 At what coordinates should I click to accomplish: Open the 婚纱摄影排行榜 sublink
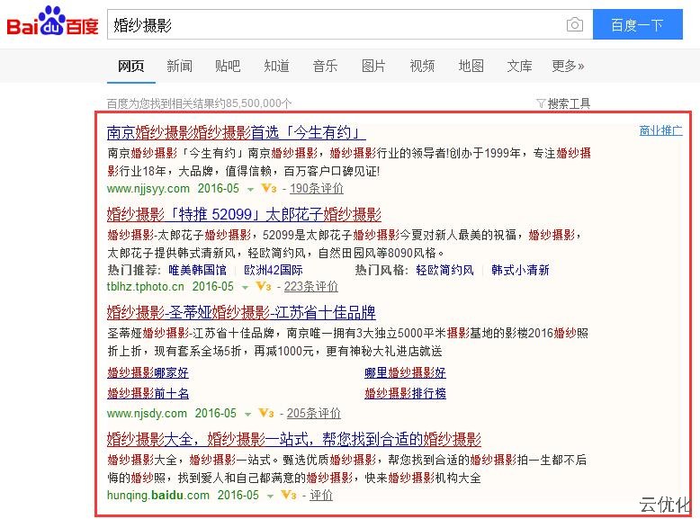(405, 393)
